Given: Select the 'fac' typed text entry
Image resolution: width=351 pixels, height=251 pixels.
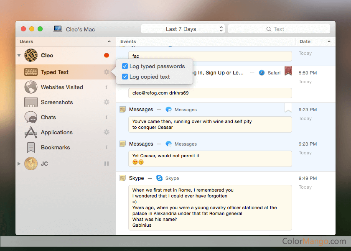Looking at the screenshot, I should (x=210, y=56).
